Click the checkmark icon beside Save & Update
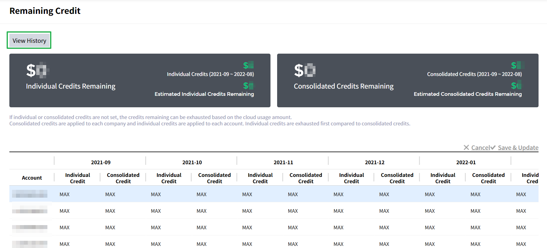Image resolution: width=547 pixels, height=248 pixels. click(493, 147)
